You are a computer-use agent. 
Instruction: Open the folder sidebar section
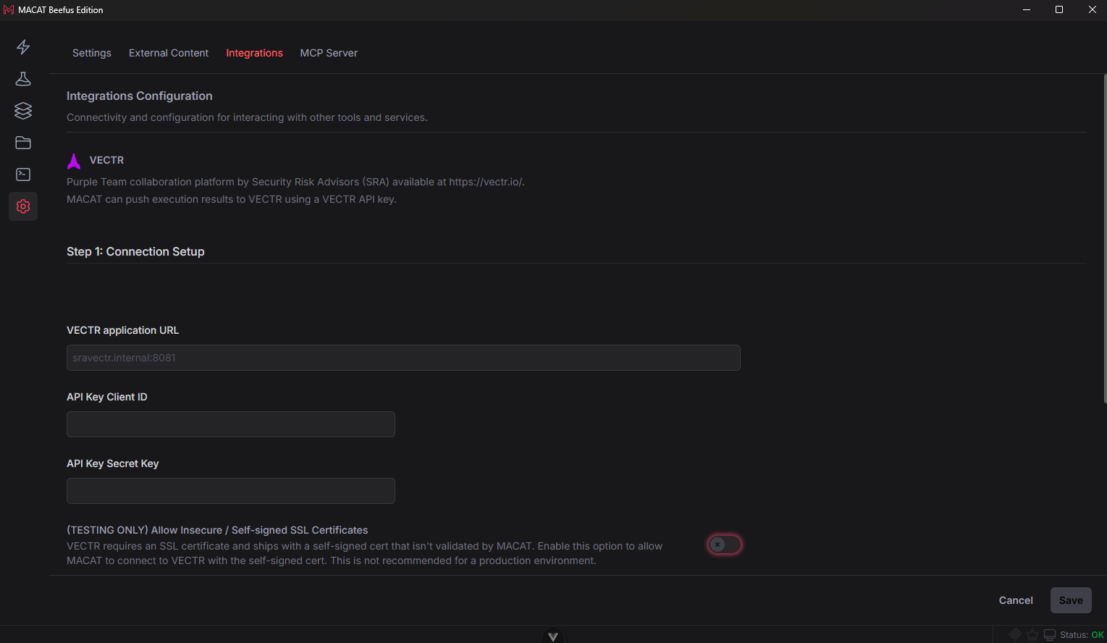23,143
